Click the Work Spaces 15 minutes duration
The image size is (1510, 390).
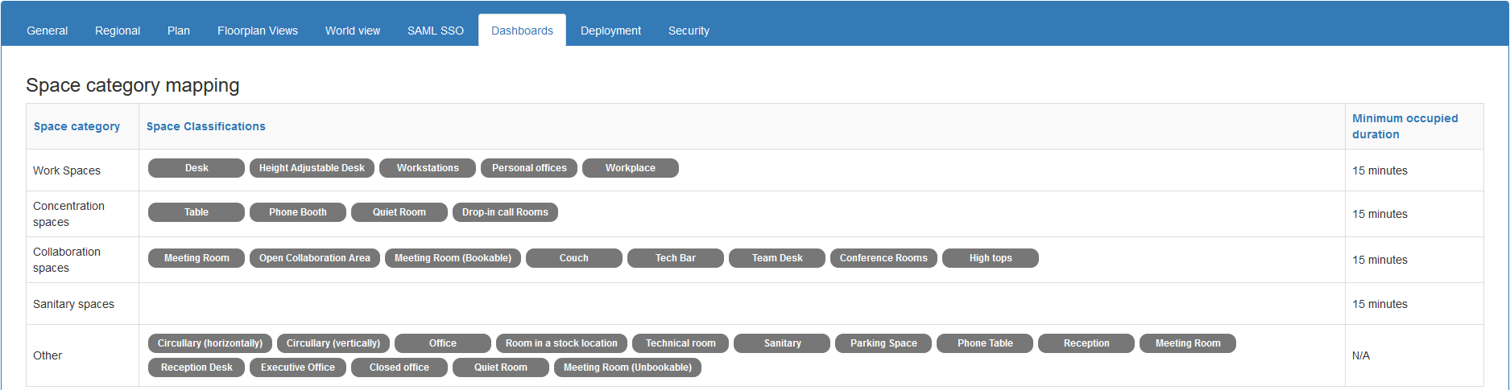pyautogui.click(x=1380, y=170)
